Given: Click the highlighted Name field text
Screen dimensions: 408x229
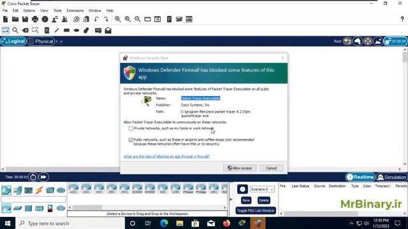Looking at the screenshot, I should (200, 98).
